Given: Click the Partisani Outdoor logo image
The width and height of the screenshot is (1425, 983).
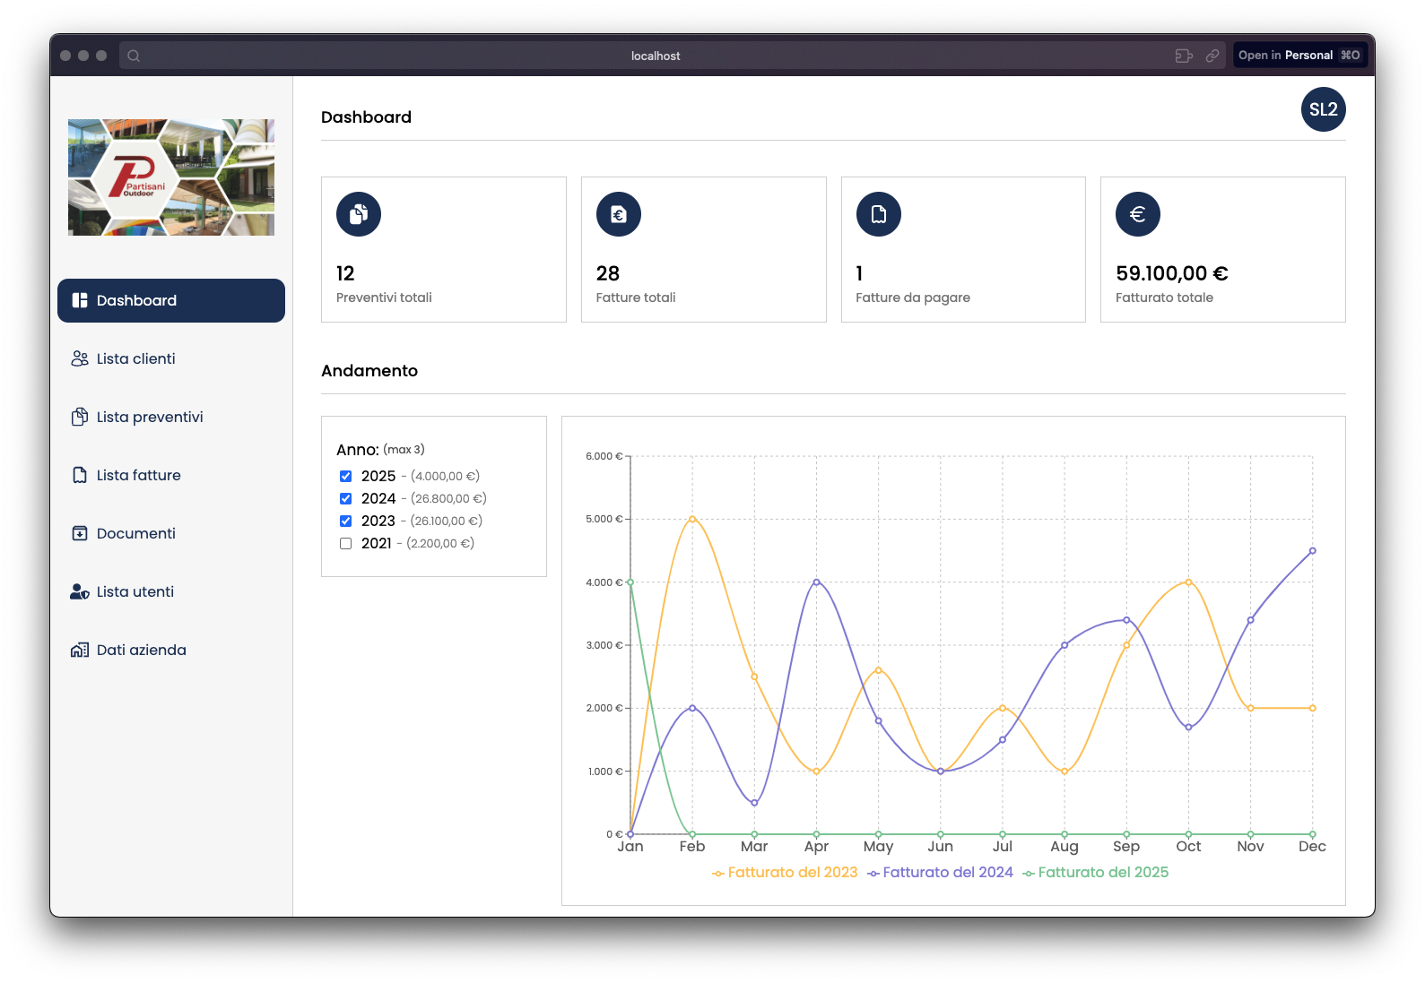Looking at the screenshot, I should [x=171, y=177].
